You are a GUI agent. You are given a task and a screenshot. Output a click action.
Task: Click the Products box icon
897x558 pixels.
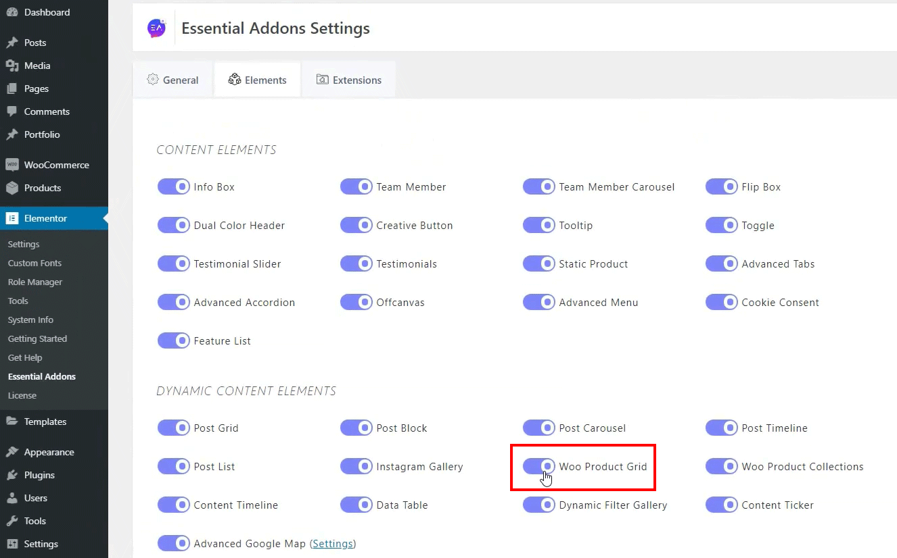point(12,188)
